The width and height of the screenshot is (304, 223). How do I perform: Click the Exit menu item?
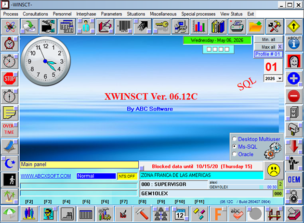click(x=251, y=14)
